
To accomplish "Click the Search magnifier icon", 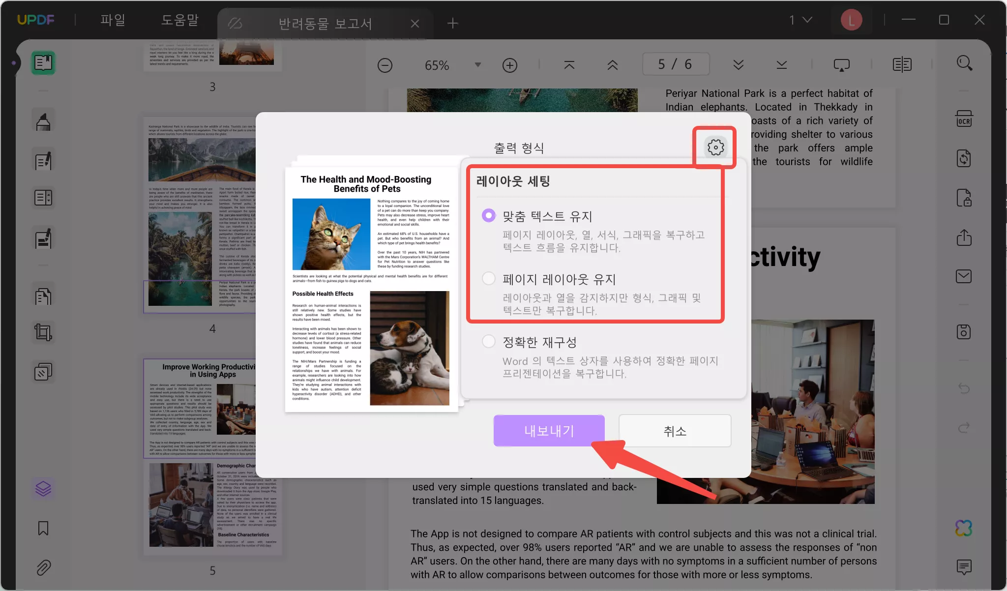I will [x=964, y=63].
